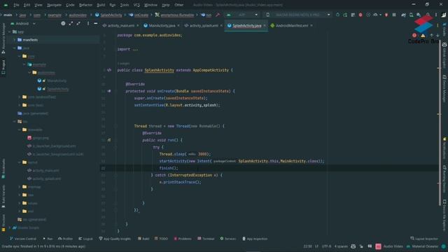Switch to the MainActivity.java editor tab
Viewport: 448px width, 252px height.
point(162,25)
